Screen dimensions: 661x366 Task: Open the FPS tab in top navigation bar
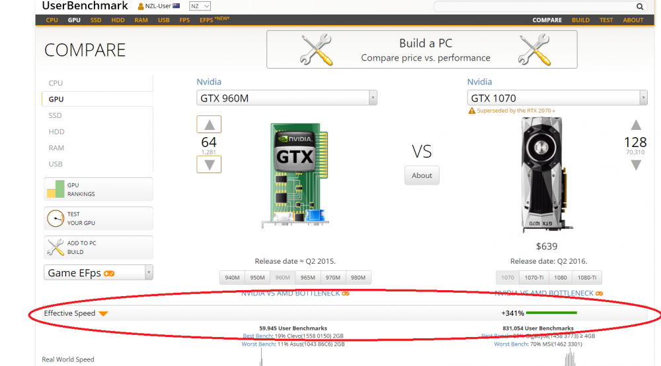point(184,20)
